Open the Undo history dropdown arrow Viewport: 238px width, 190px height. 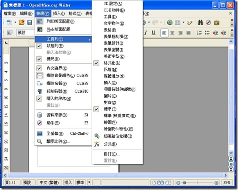click(149, 22)
